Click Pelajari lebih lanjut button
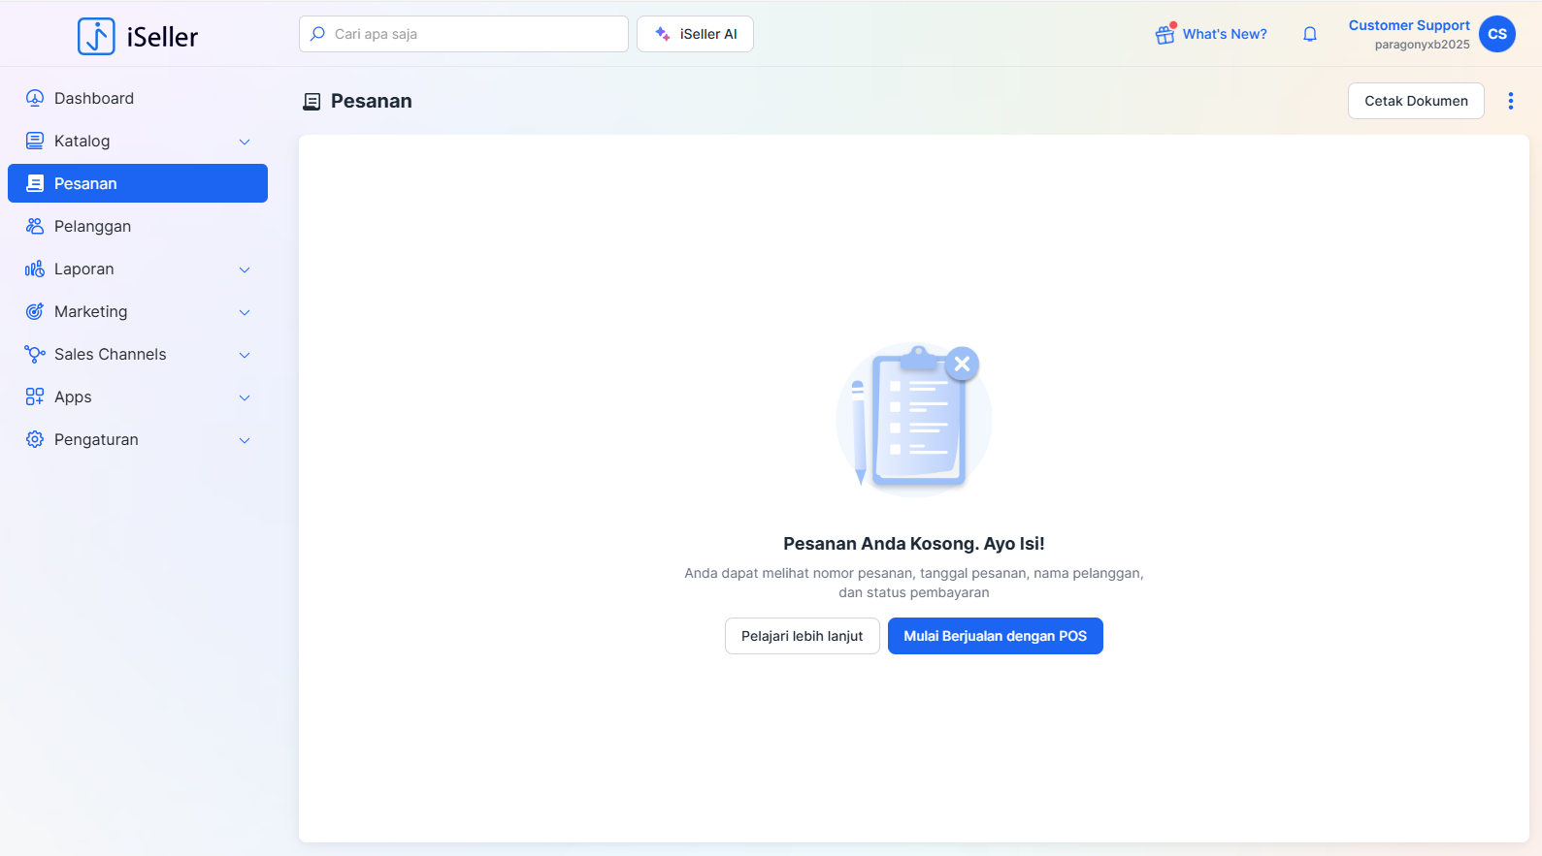This screenshot has width=1542, height=856. (802, 636)
